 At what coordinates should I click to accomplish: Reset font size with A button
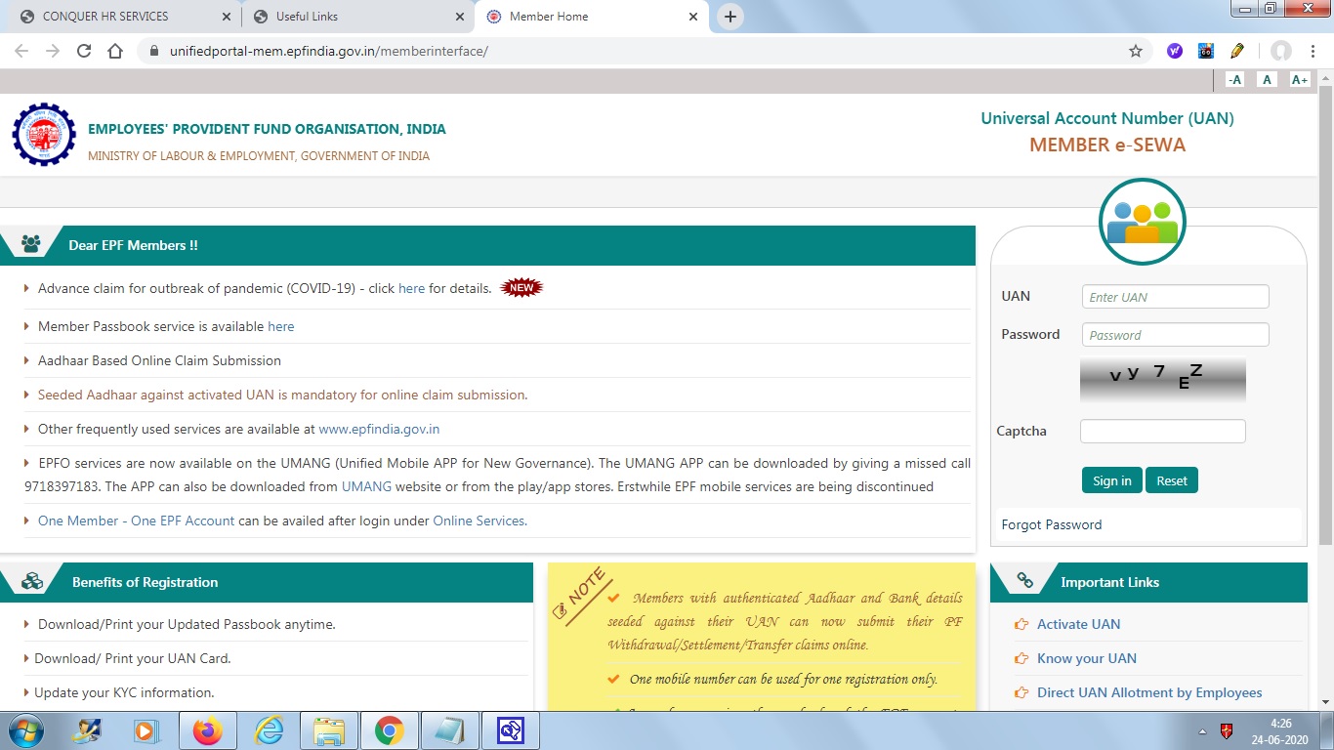tap(1268, 80)
